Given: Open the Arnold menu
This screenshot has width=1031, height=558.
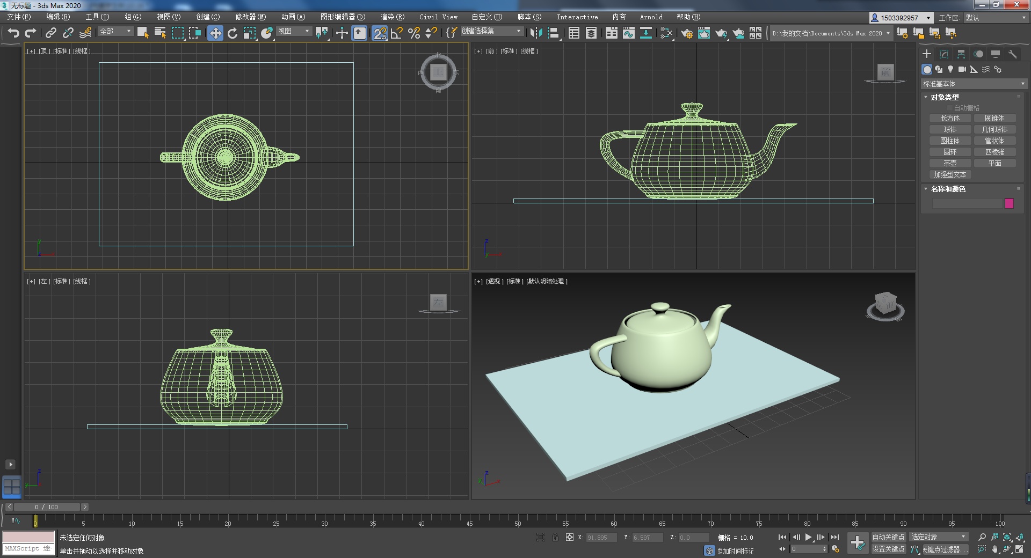Looking at the screenshot, I should pyautogui.click(x=651, y=17).
